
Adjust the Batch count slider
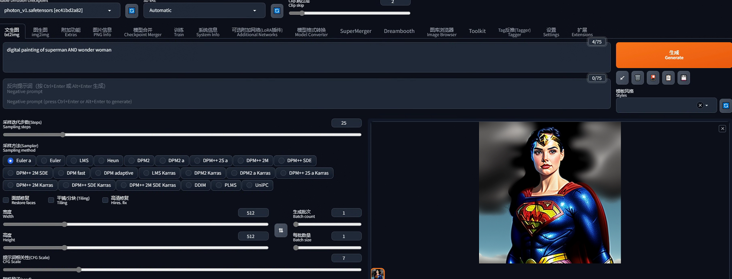(327, 224)
